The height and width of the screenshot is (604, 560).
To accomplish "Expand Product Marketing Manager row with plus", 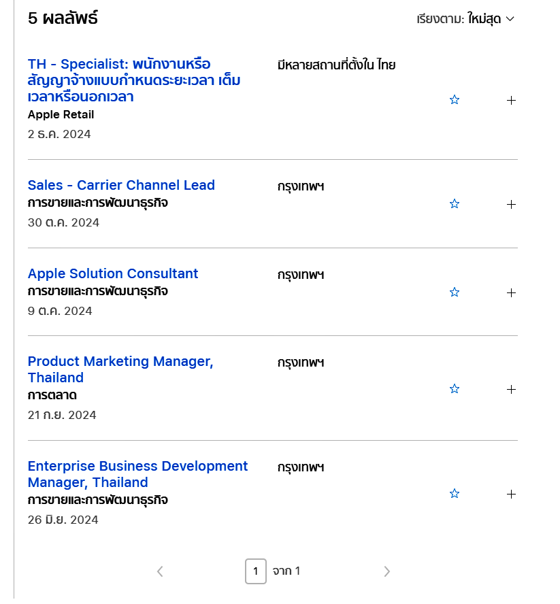I will point(512,390).
